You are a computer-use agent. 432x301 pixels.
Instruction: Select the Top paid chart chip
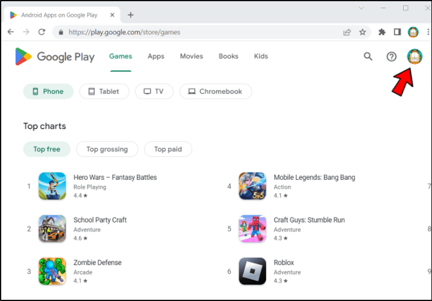tap(168, 149)
